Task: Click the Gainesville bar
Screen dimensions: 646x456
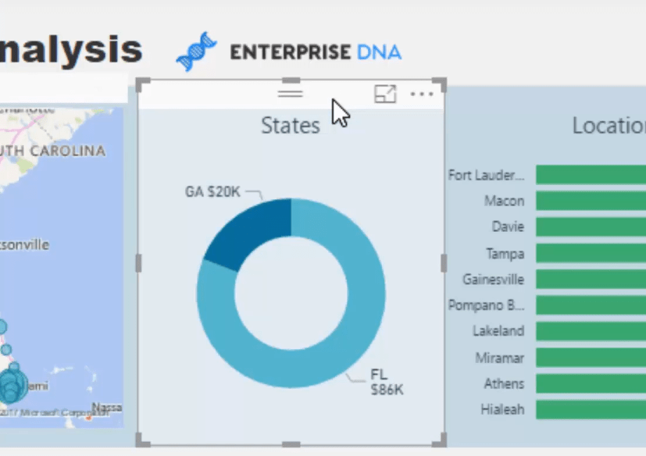Action: click(590, 280)
